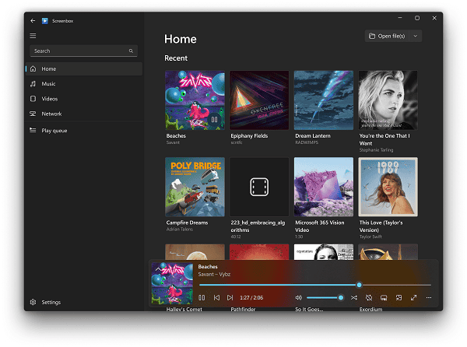Open the Videos page
The image size is (467, 347).
click(x=84, y=99)
